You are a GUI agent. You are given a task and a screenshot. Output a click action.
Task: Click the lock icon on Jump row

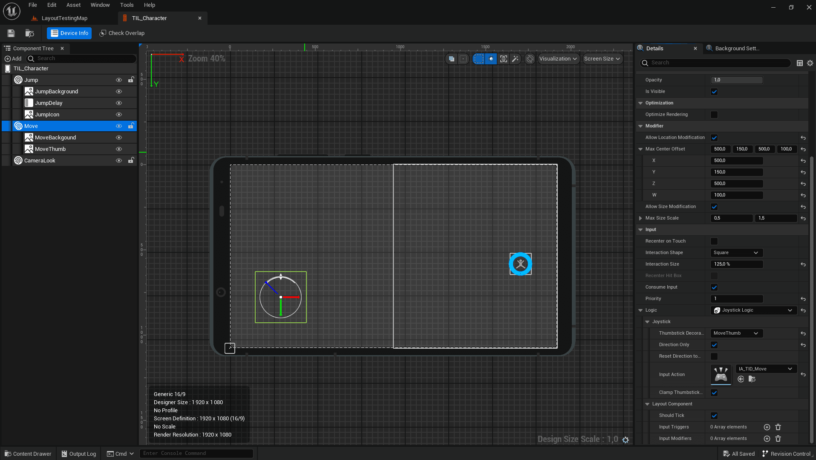(x=131, y=80)
